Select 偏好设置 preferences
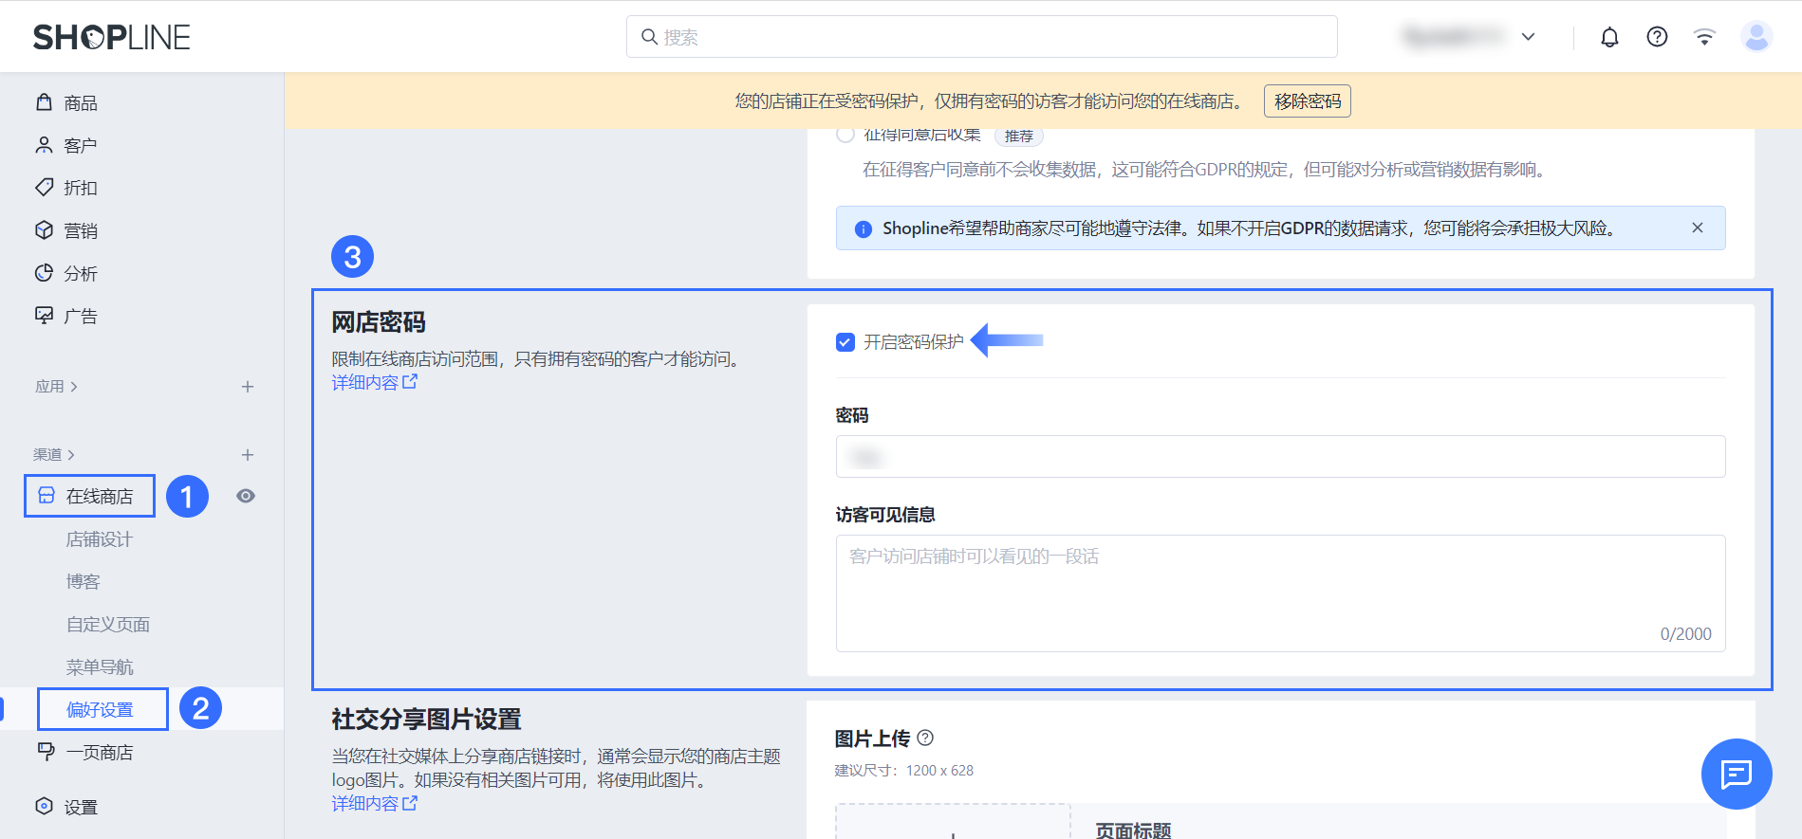 (x=100, y=709)
